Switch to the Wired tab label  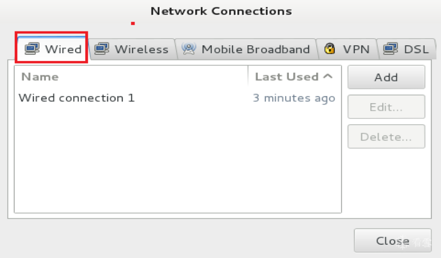point(63,49)
